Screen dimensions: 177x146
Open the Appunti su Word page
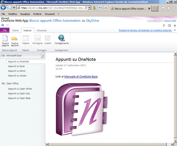[x=17, y=71]
